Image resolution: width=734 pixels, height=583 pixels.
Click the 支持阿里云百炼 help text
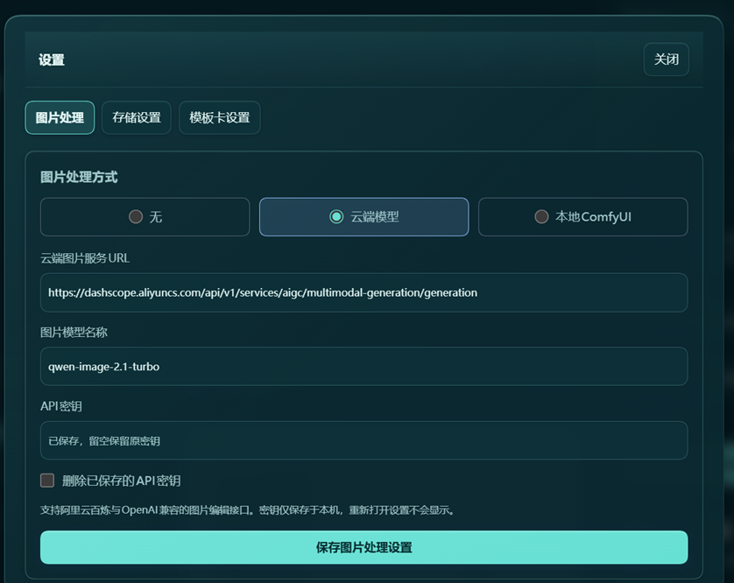(x=248, y=510)
